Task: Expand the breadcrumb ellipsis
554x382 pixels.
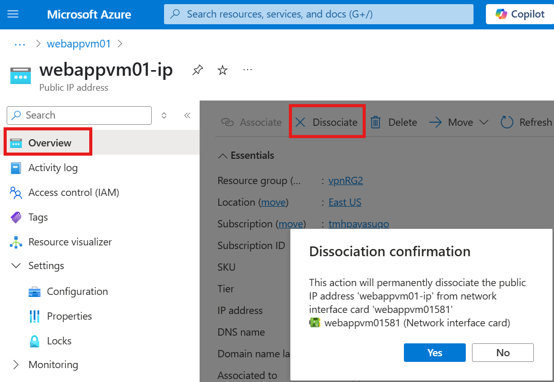Action: click(20, 44)
